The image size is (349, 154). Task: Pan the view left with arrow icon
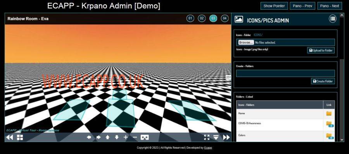pyautogui.click(x=89, y=137)
